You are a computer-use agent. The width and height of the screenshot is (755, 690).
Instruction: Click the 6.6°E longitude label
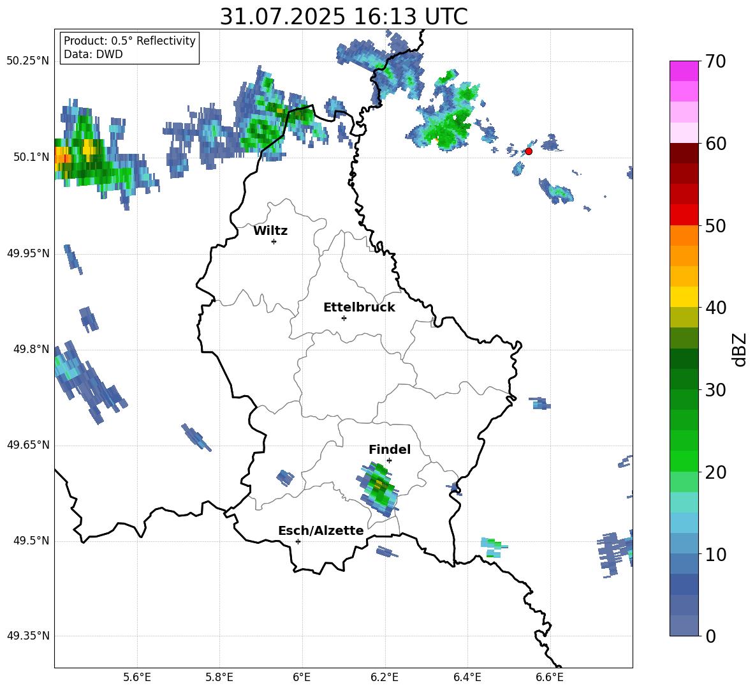tap(550, 677)
